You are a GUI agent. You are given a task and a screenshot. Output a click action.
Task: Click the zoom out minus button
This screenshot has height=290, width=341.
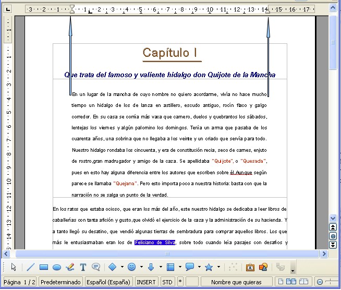tap(320, 282)
